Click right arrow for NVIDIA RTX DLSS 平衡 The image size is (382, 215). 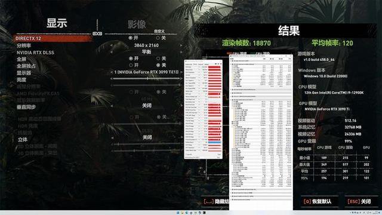pyautogui.click(x=181, y=52)
